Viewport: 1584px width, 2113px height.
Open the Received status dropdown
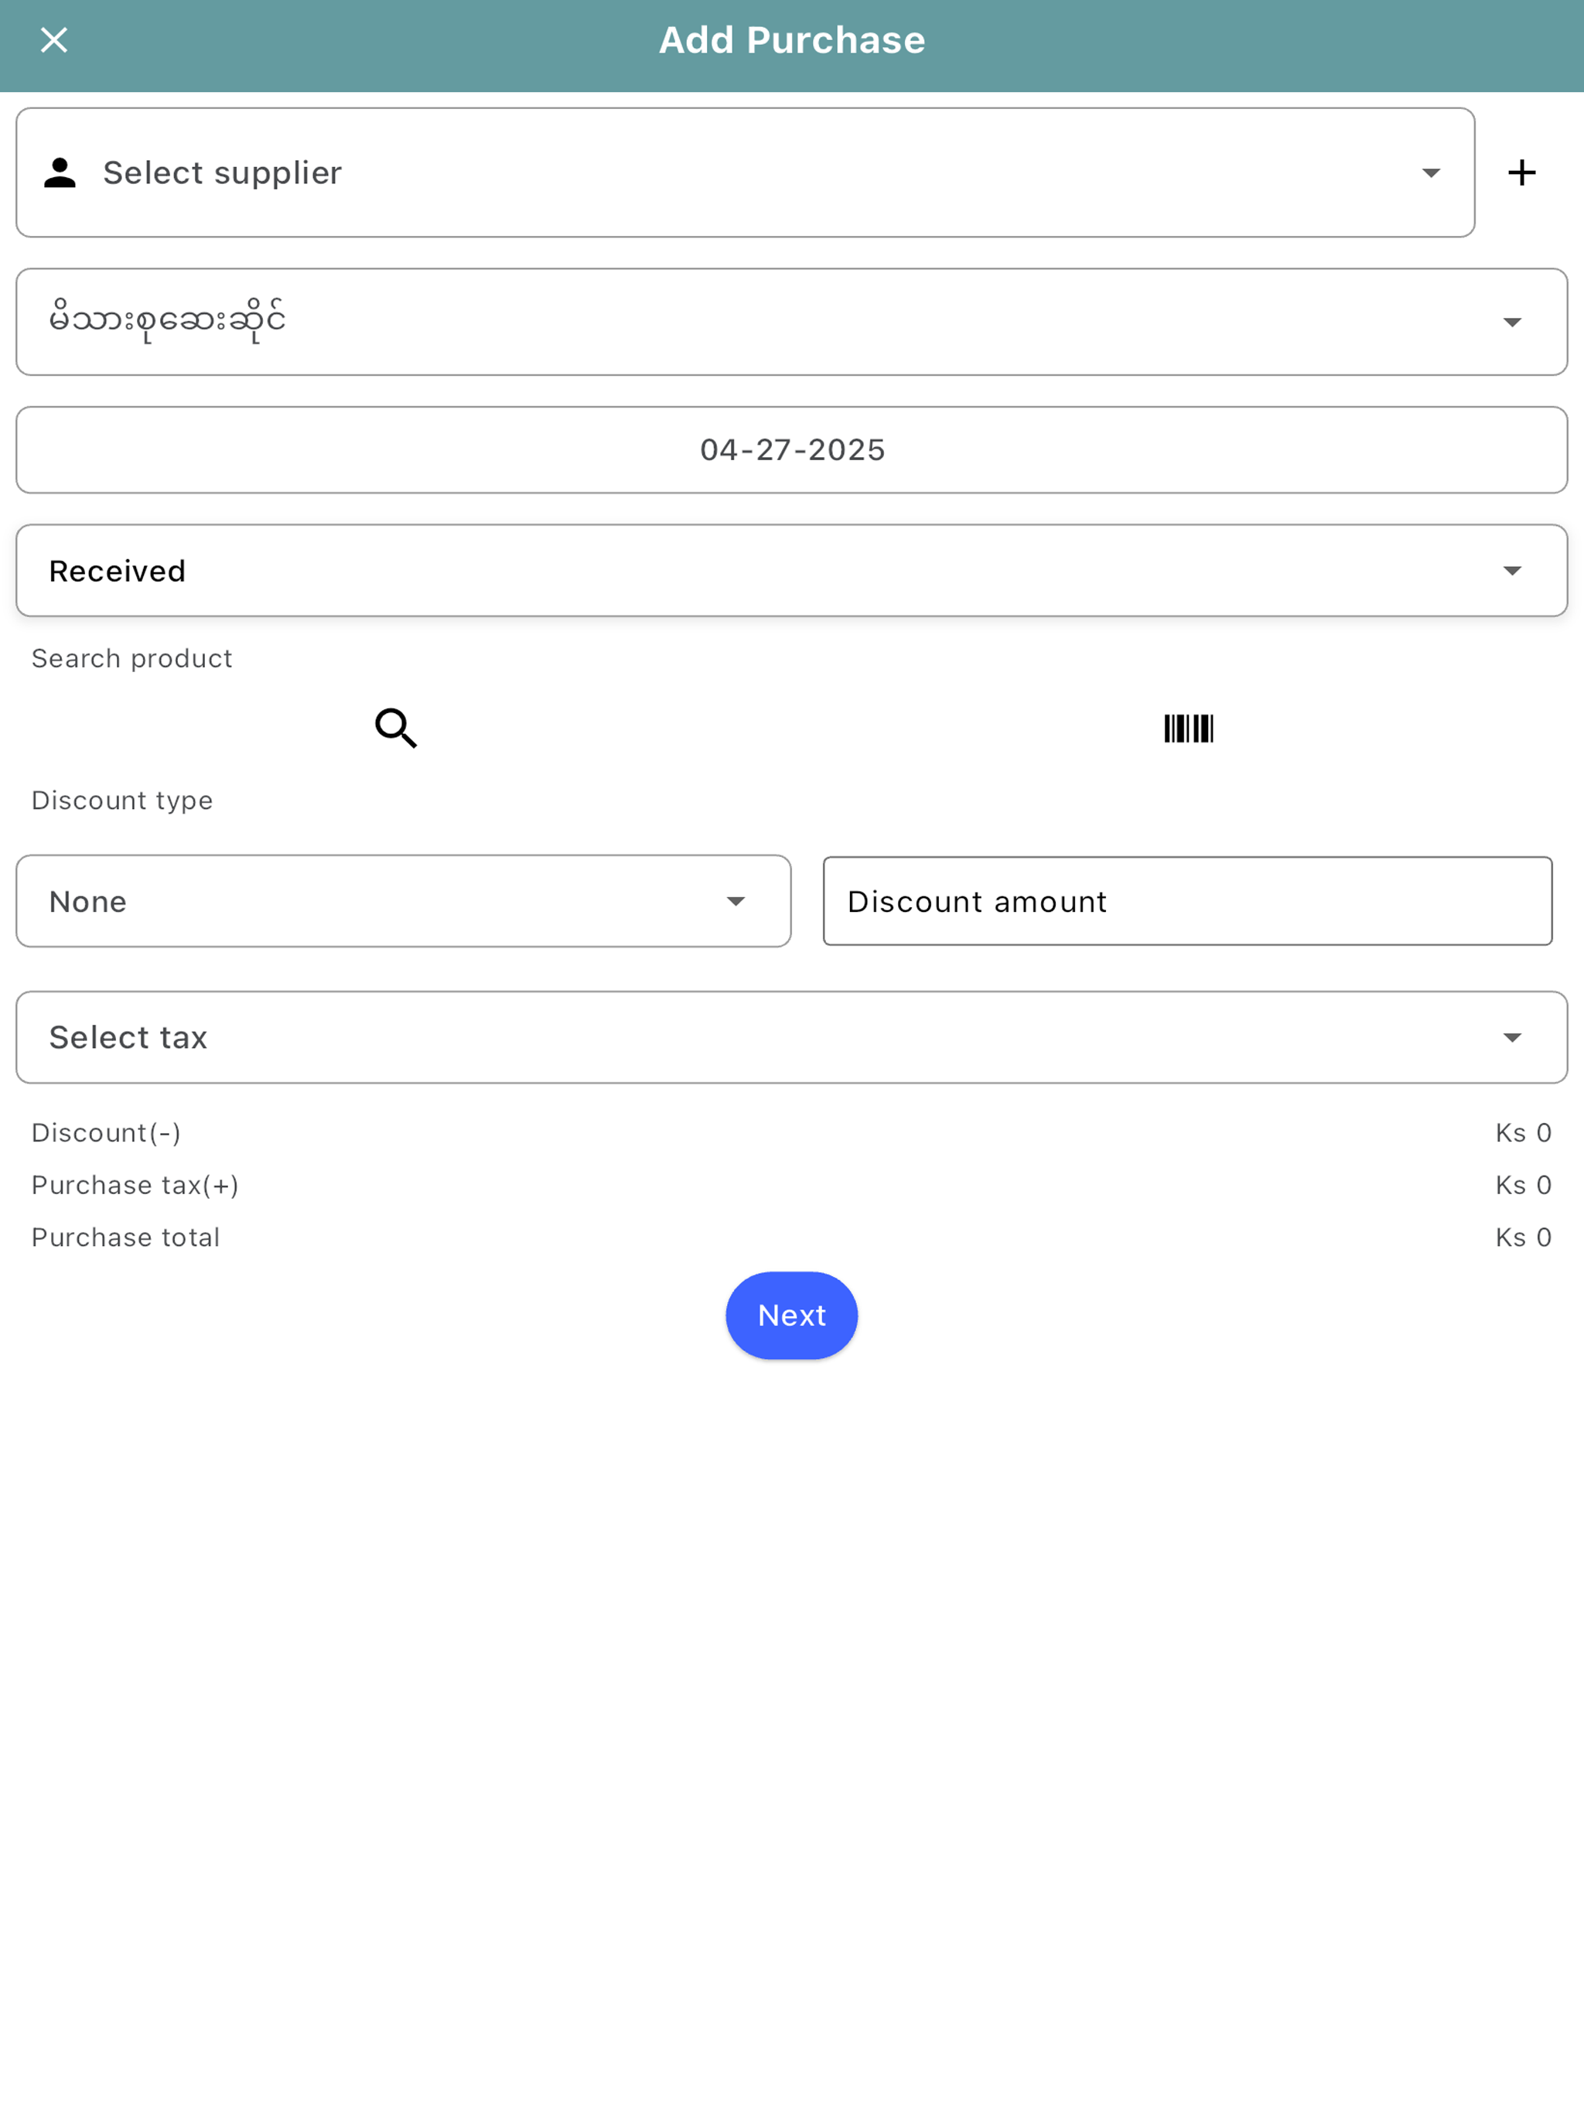[792, 570]
